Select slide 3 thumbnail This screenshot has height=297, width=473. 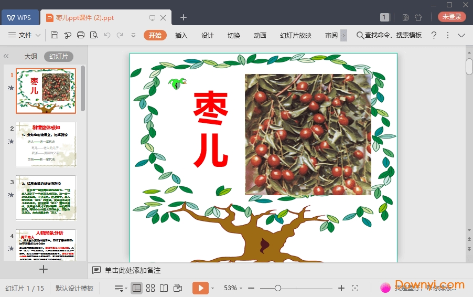[46, 198]
